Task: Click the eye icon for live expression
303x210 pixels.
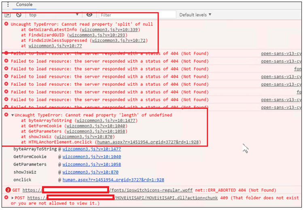Action: tap(89, 15)
